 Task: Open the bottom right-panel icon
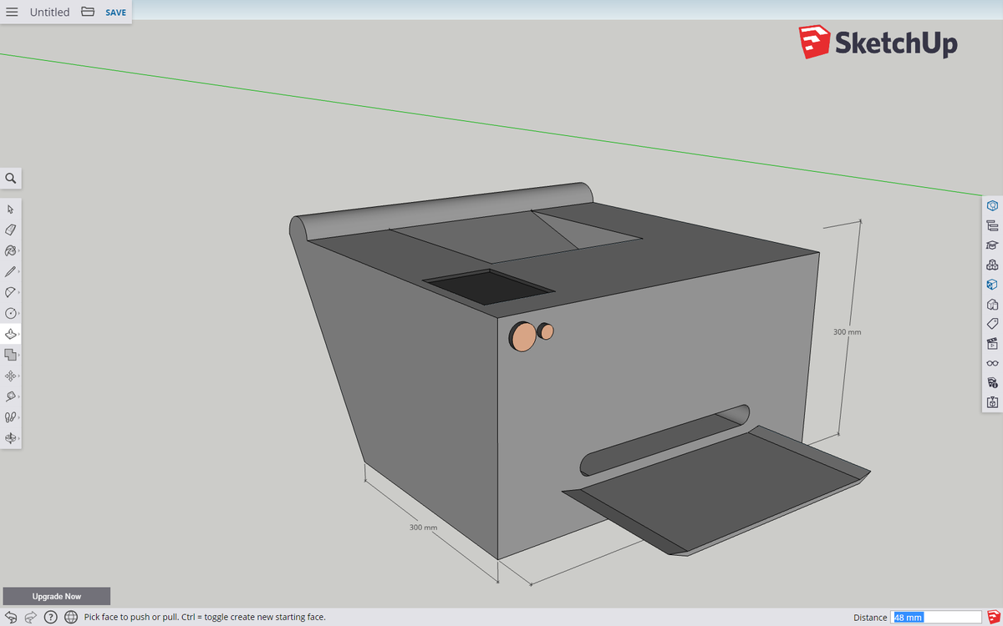click(992, 402)
